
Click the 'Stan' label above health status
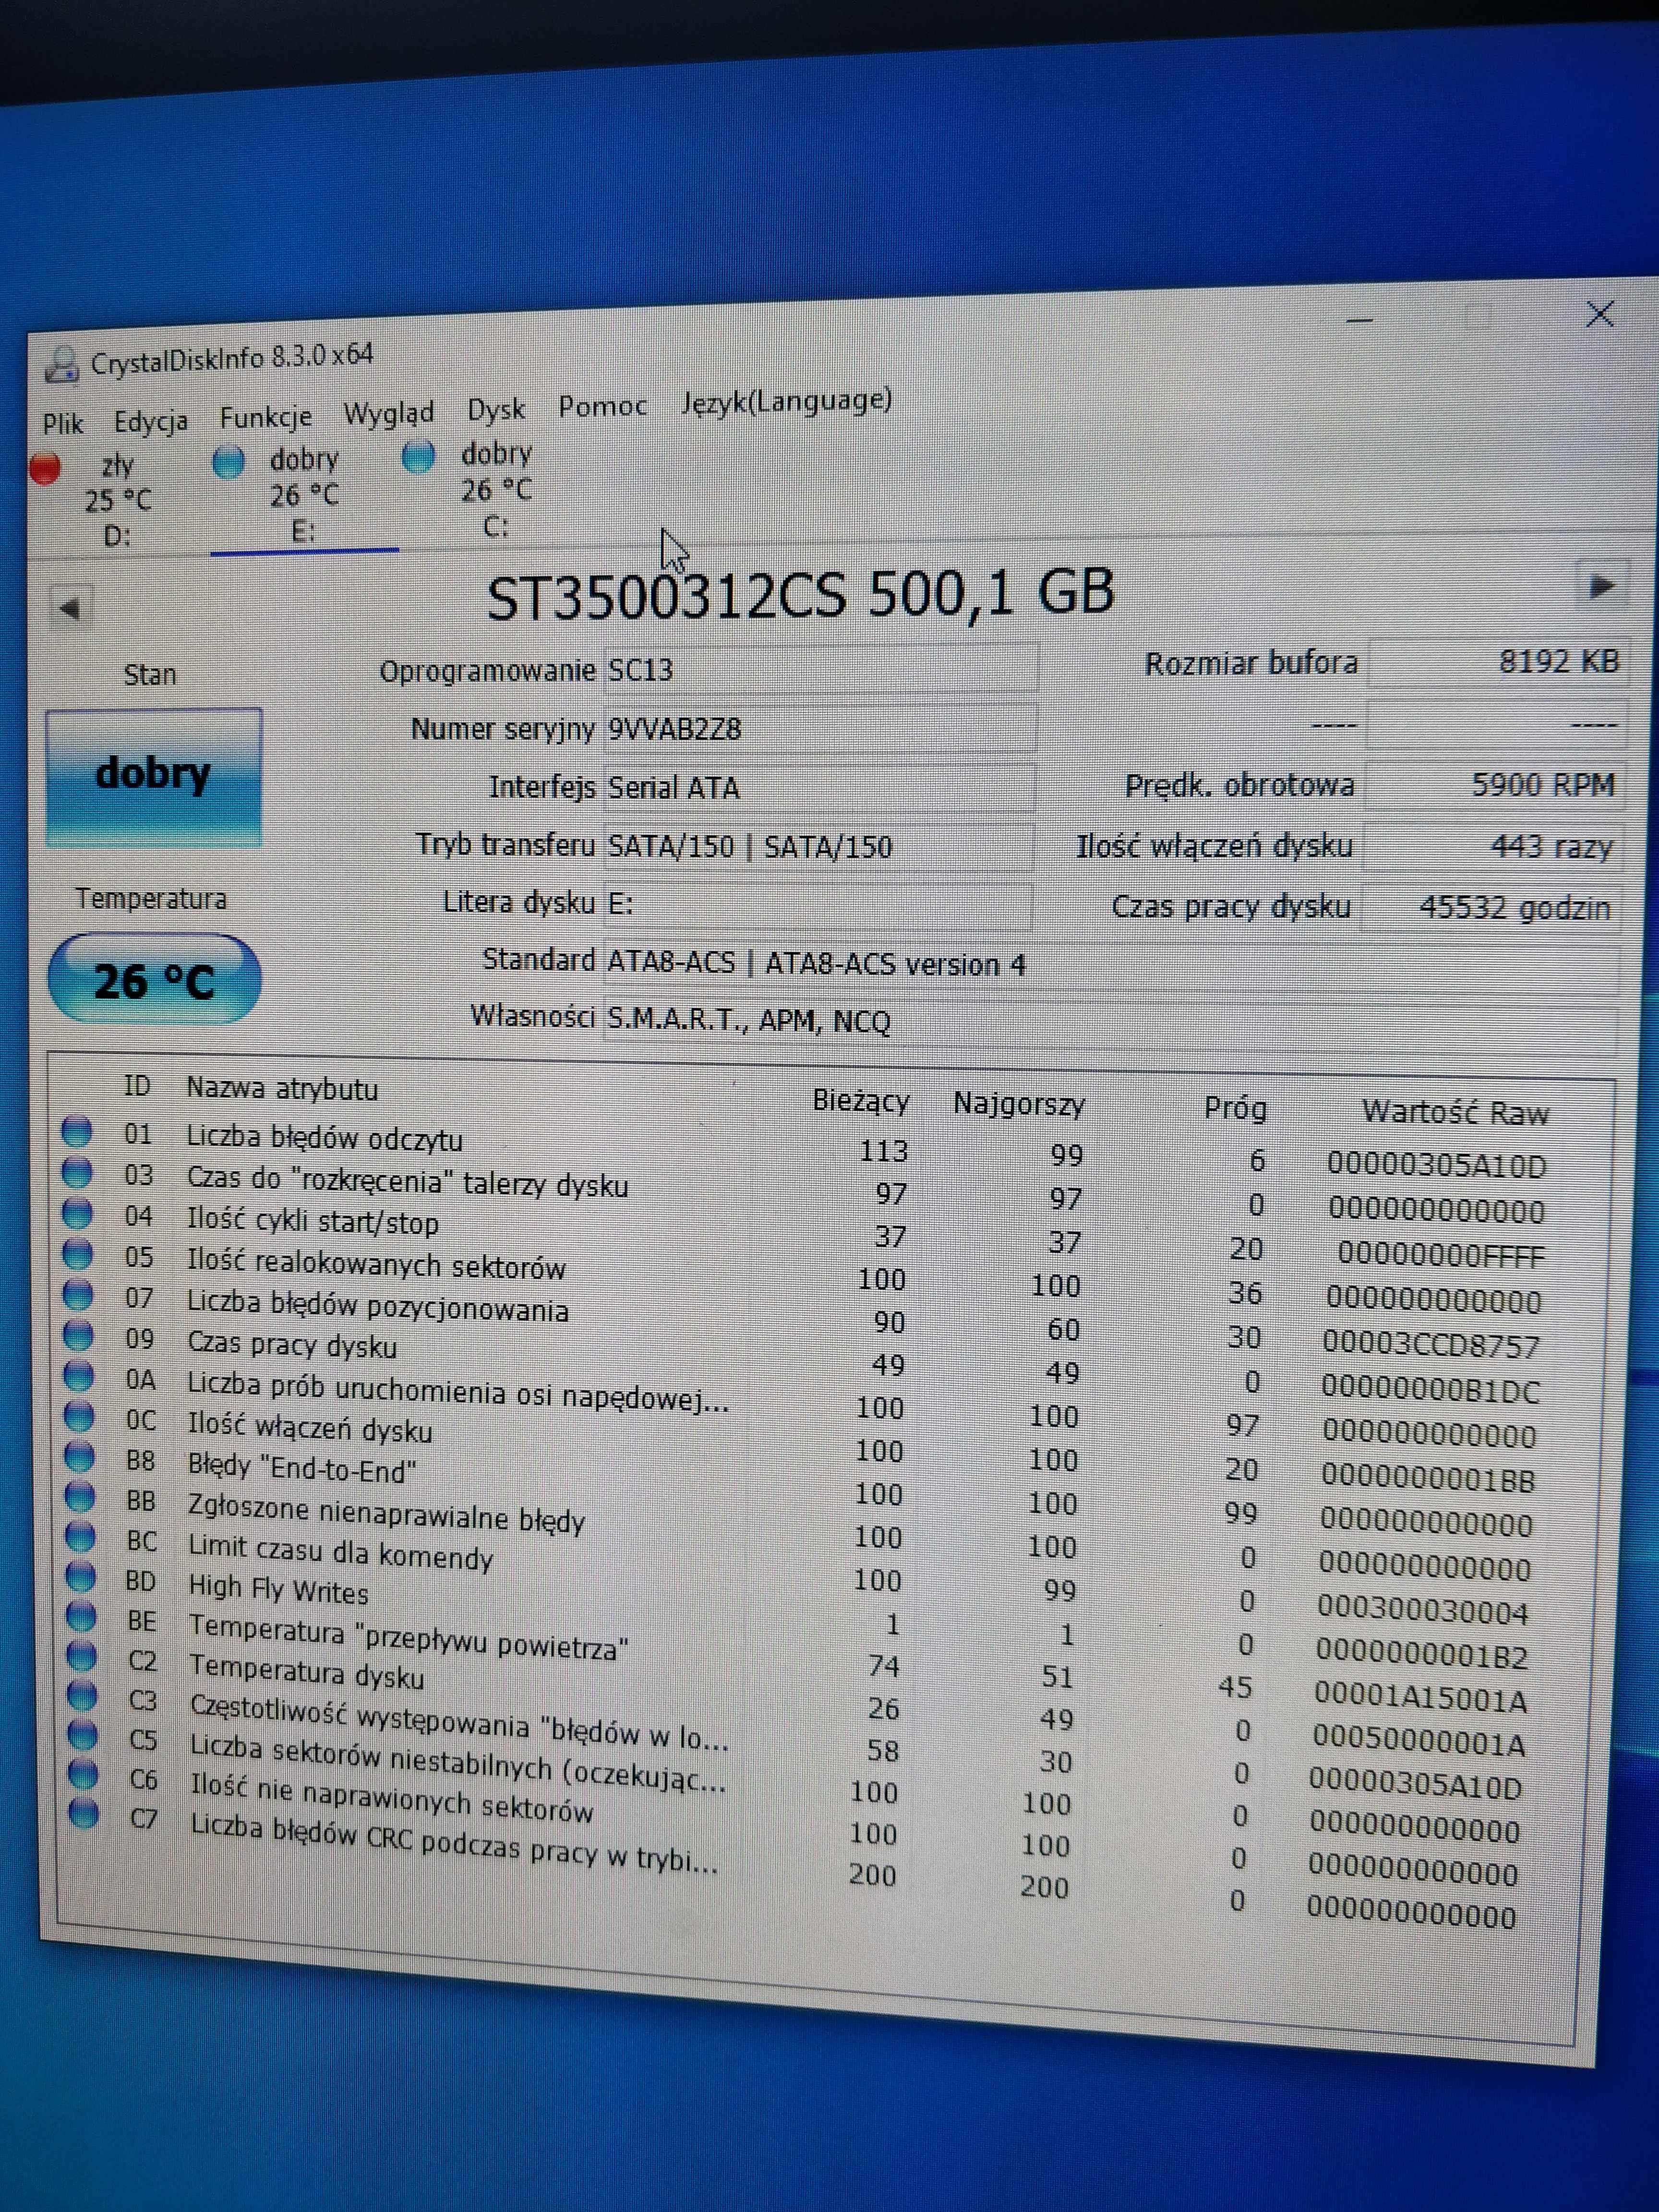(x=150, y=675)
